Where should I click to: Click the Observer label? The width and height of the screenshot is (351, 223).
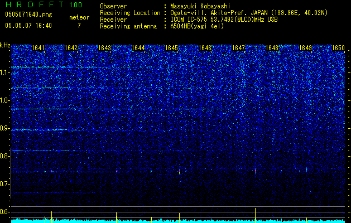[113, 6]
